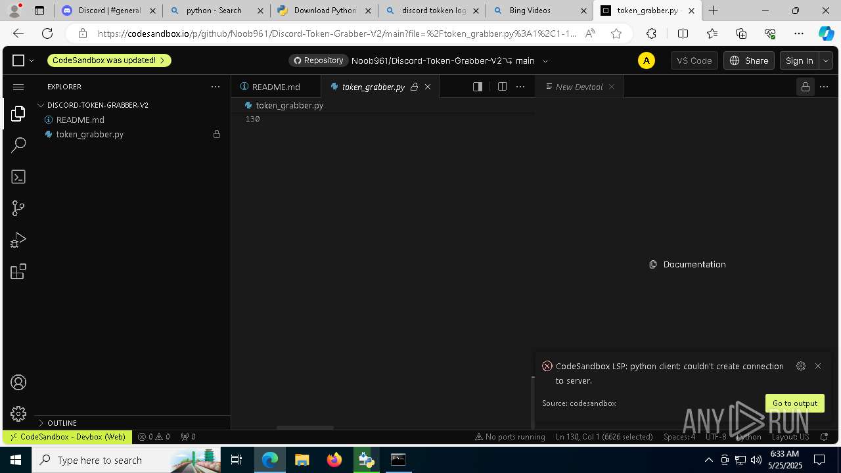The image size is (841, 473).
Task: Click the Repository badge in the header
Action: (x=318, y=60)
